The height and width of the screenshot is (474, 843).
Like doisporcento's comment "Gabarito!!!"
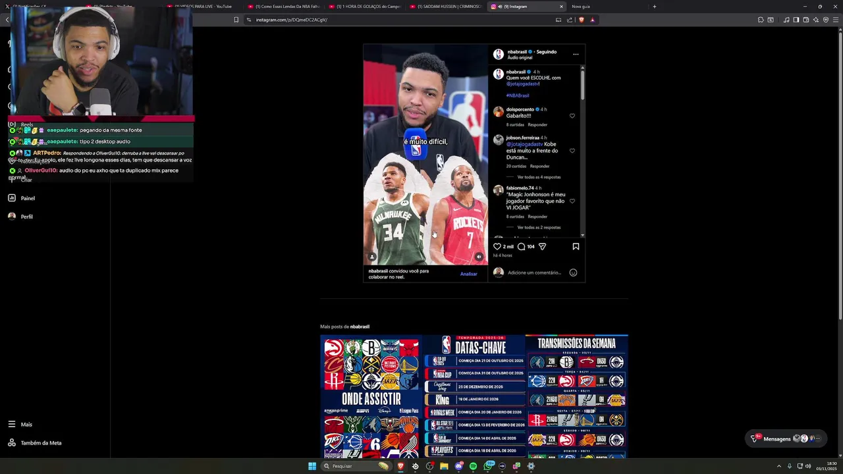572,116
